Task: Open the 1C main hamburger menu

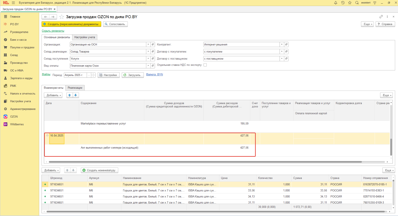Action: pos(13,3)
